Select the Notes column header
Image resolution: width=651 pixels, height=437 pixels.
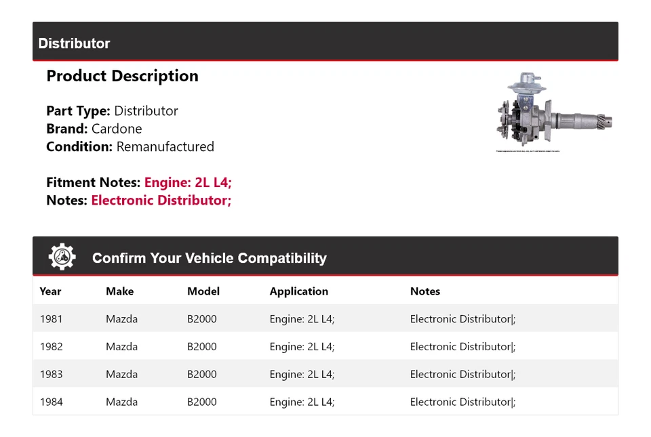pos(425,291)
